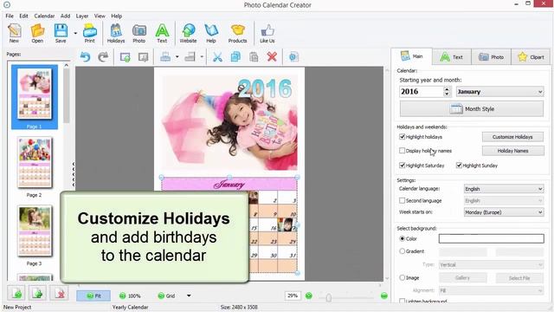Viewport: 554px width, 312px height.
Task: Toggle Highlight Sunday checkbox
Action: [459, 166]
